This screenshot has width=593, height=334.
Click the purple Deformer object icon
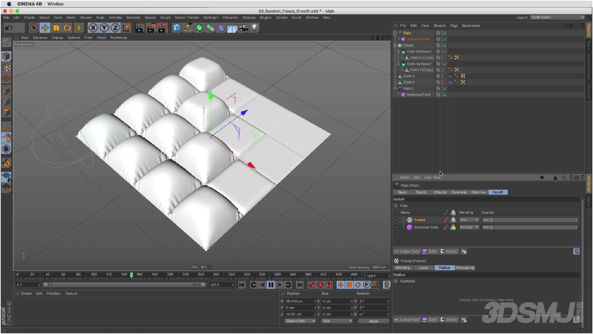tap(221, 28)
